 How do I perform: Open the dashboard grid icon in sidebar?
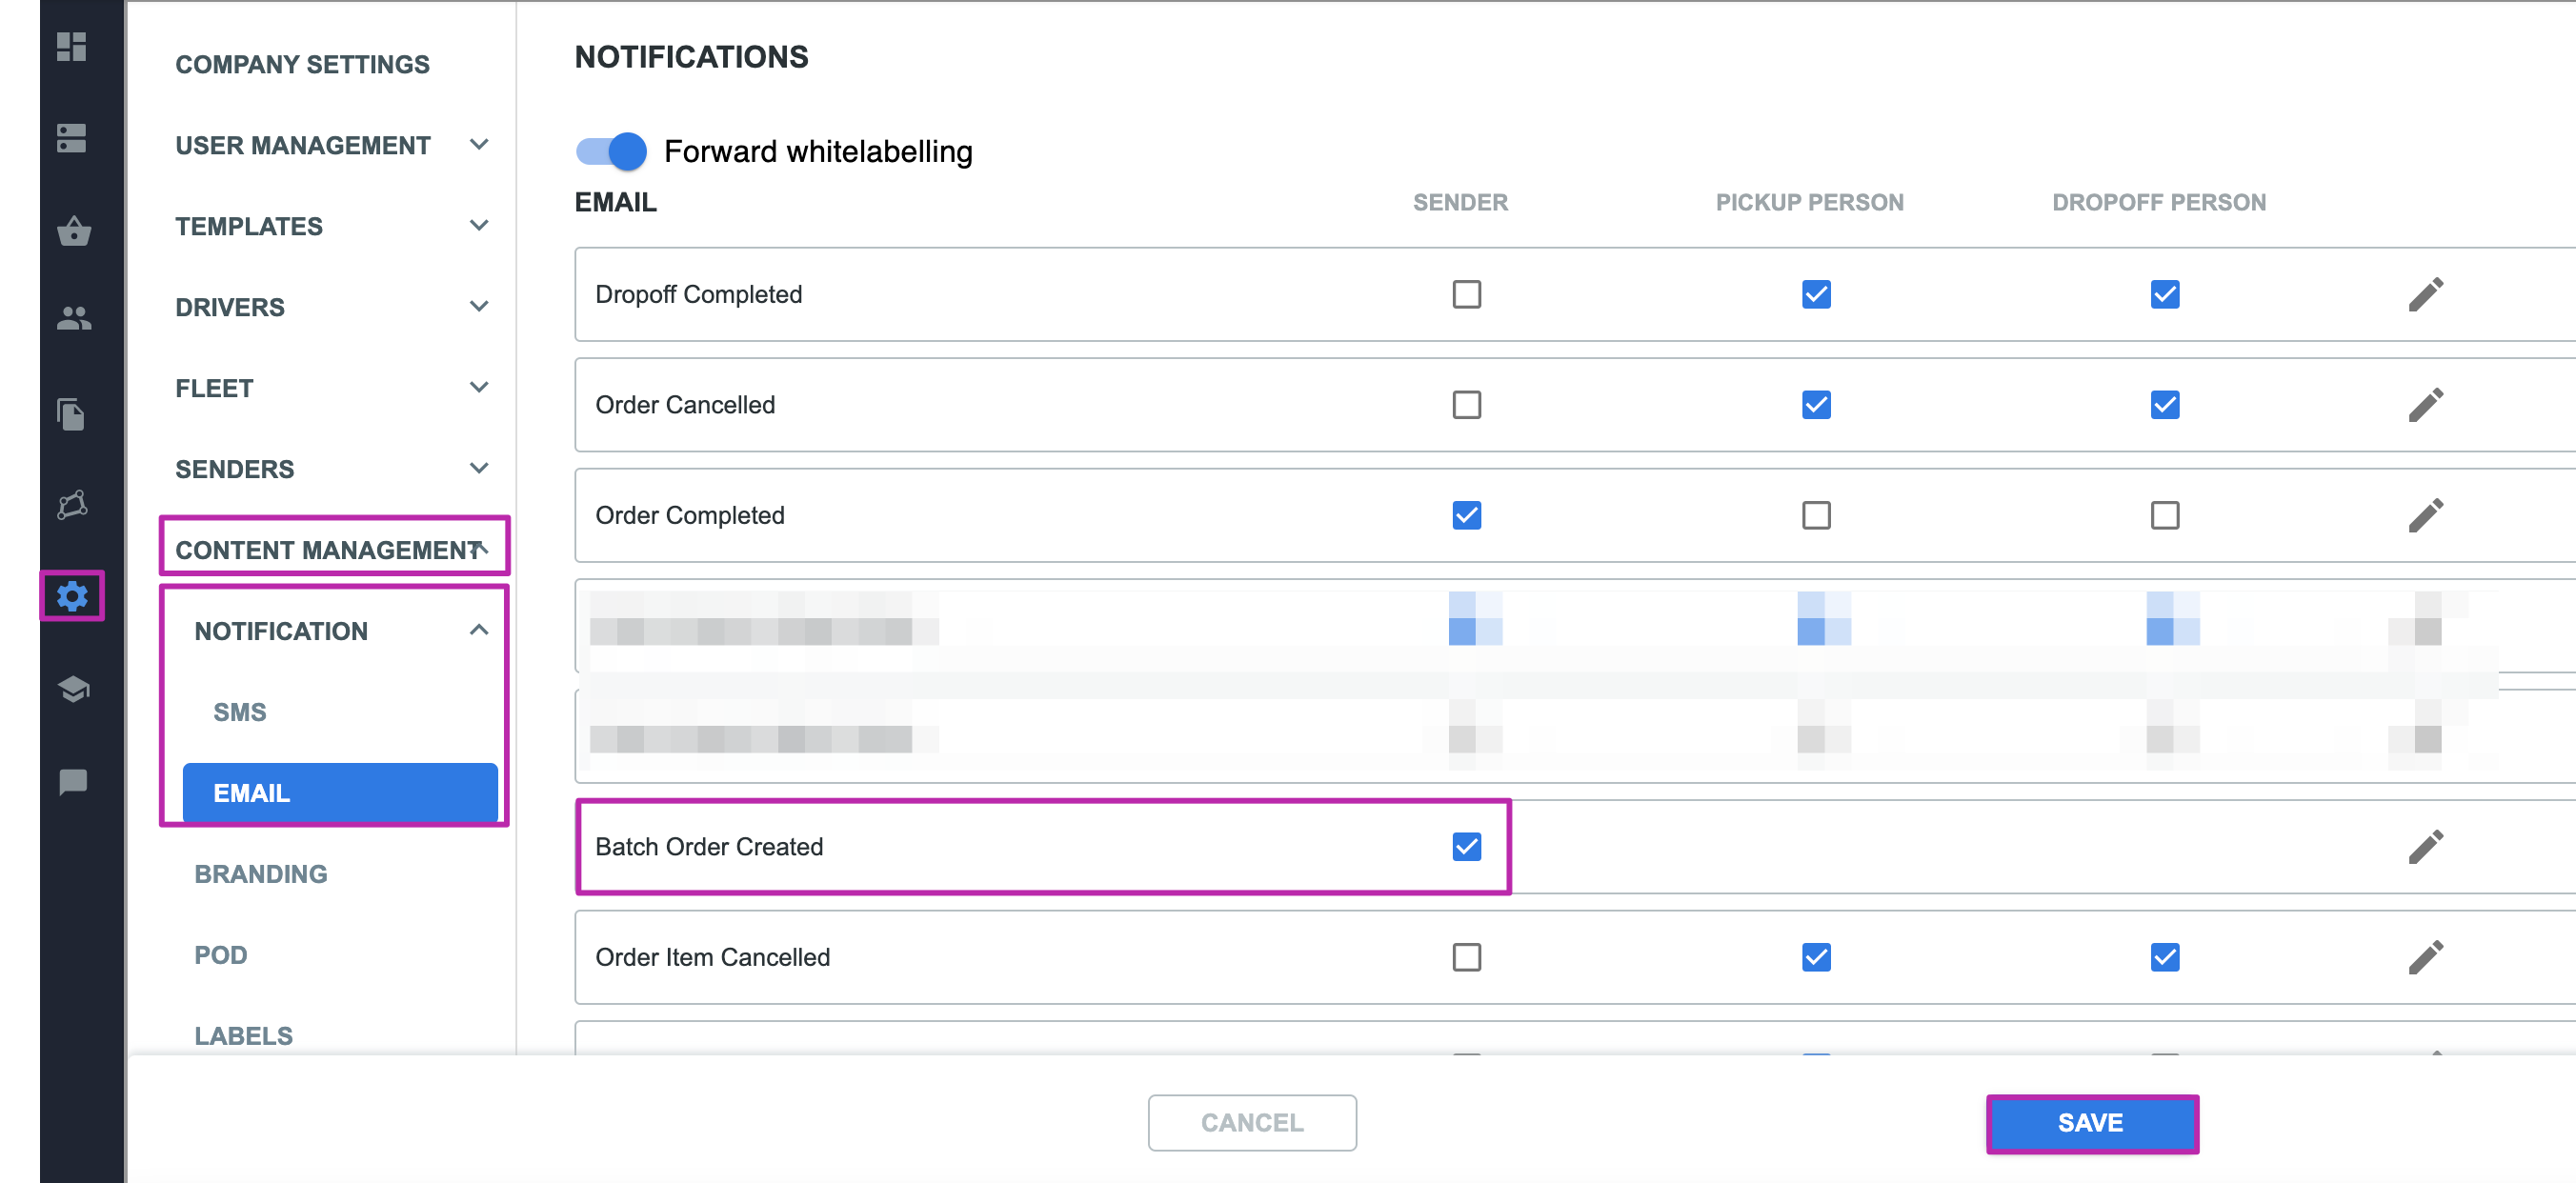point(71,47)
